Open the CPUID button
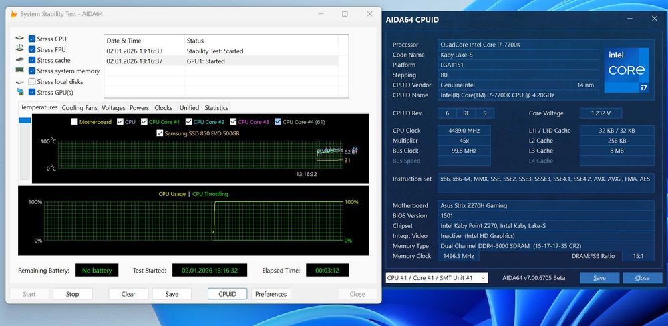This screenshot has width=668, height=326. (x=228, y=294)
